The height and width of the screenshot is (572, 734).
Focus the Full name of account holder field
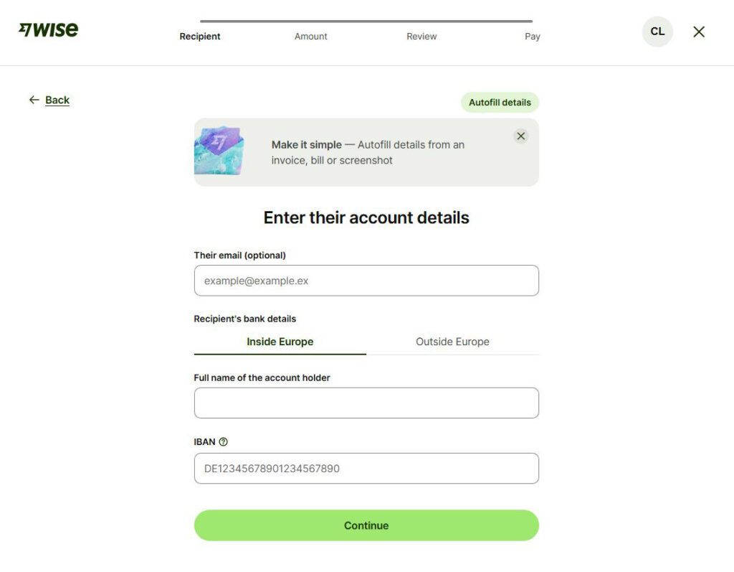[366, 403]
